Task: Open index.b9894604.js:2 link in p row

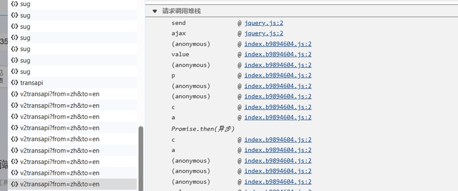Action: point(278,75)
